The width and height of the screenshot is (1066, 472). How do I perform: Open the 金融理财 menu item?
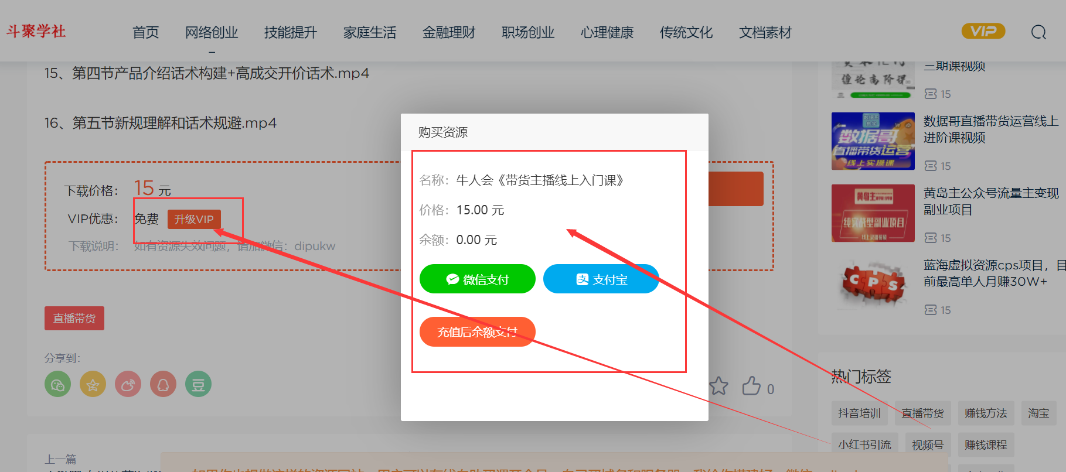[449, 33]
